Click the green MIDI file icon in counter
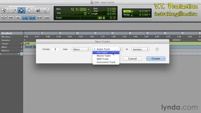 104,18
